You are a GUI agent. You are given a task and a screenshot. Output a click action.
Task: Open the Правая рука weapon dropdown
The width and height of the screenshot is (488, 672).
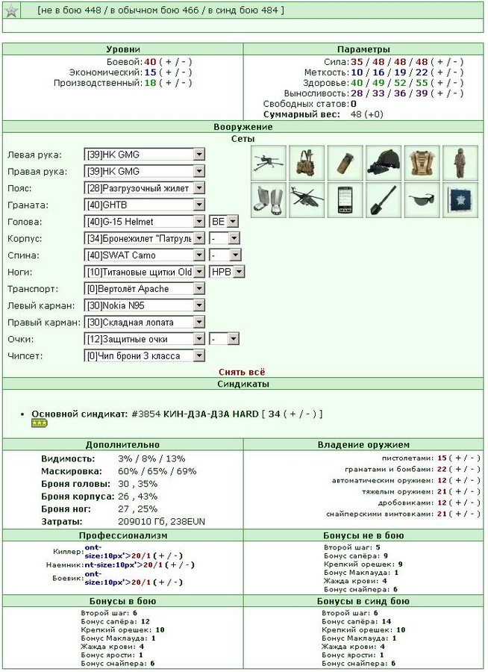coord(145,171)
